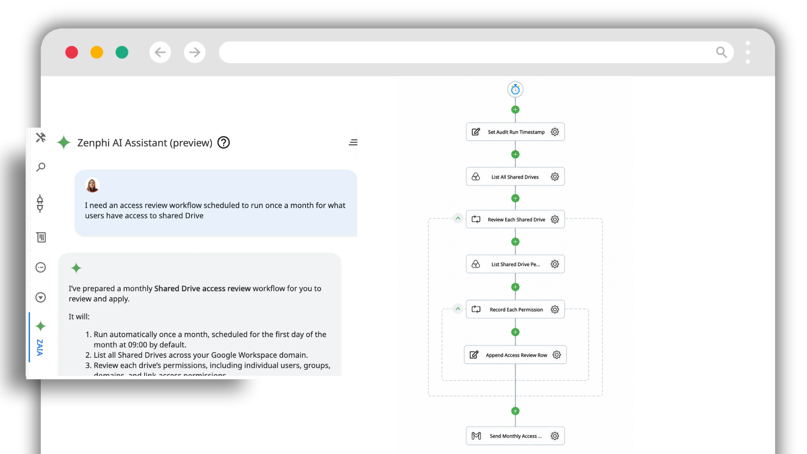Add step after List Shared Drive Pe...

point(515,287)
